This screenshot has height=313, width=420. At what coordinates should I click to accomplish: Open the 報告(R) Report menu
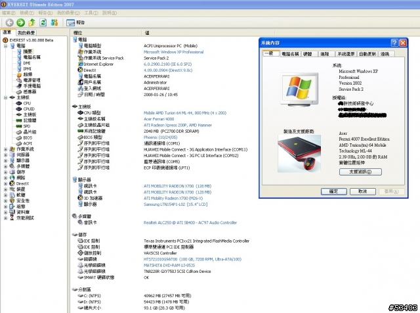[x=45, y=12]
